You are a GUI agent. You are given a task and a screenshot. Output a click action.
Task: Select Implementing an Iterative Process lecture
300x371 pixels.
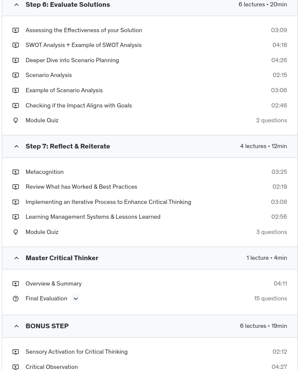tap(108, 202)
